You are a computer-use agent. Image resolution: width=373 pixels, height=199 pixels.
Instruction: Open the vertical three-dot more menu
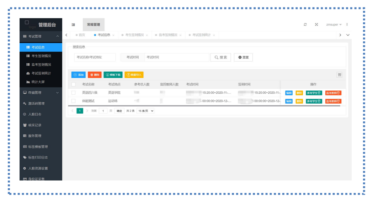pyautogui.click(x=347, y=25)
